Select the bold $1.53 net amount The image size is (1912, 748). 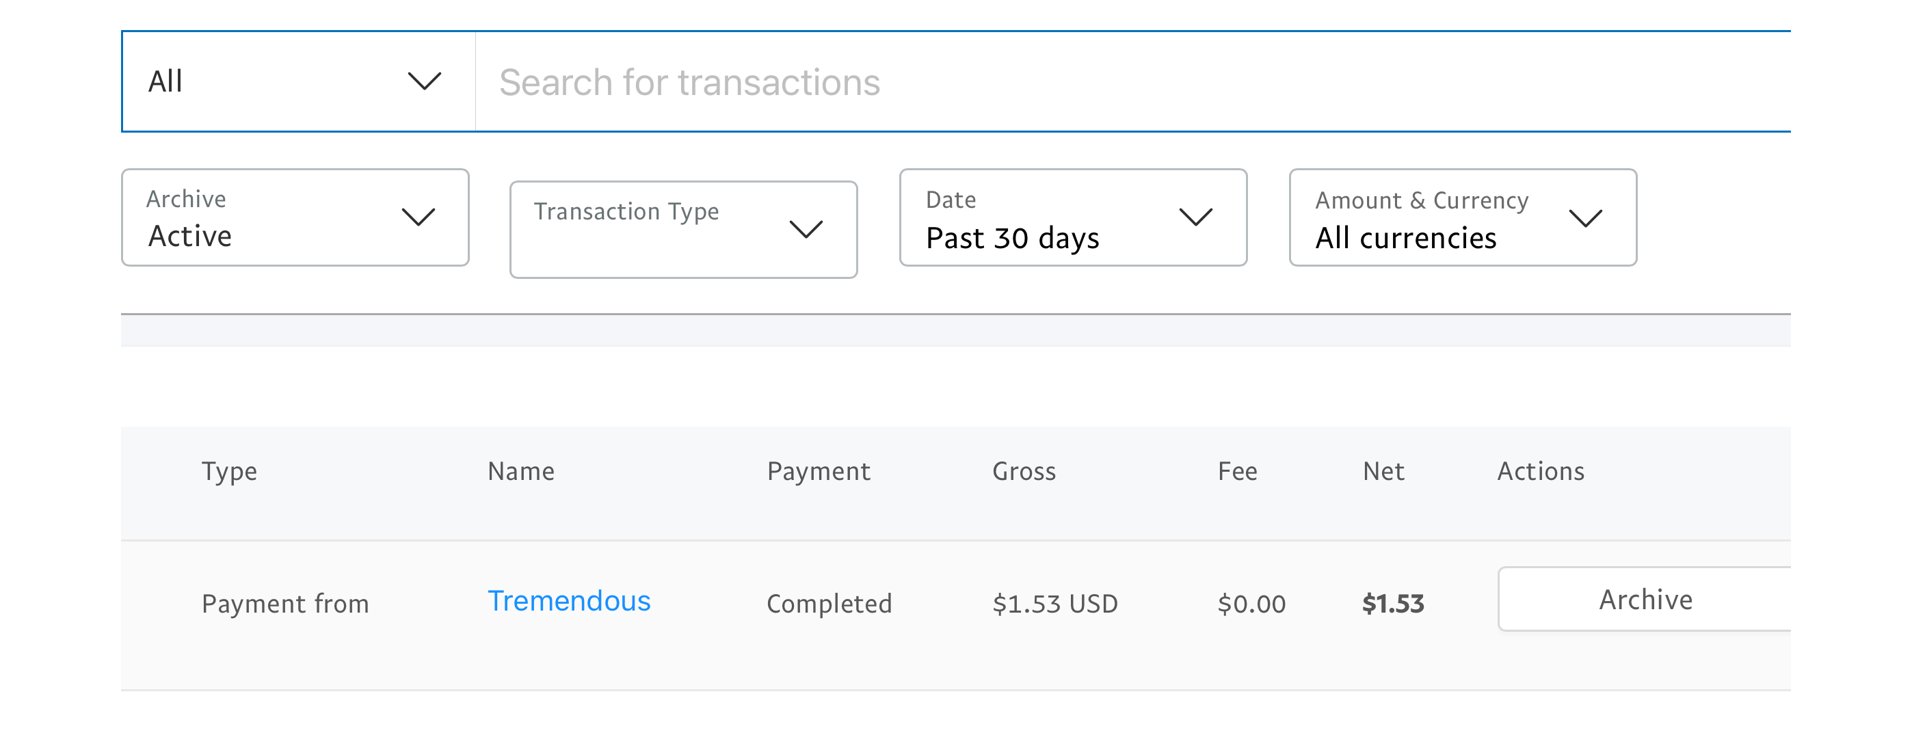pyautogui.click(x=1393, y=604)
